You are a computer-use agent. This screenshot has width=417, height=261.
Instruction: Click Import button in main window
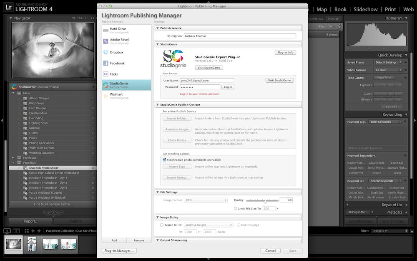coord(30,221)
